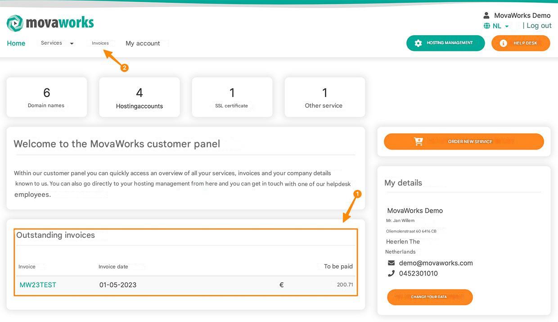Open the Help Desk
This screenshot has width=558, height=322.
click(521, 43)
